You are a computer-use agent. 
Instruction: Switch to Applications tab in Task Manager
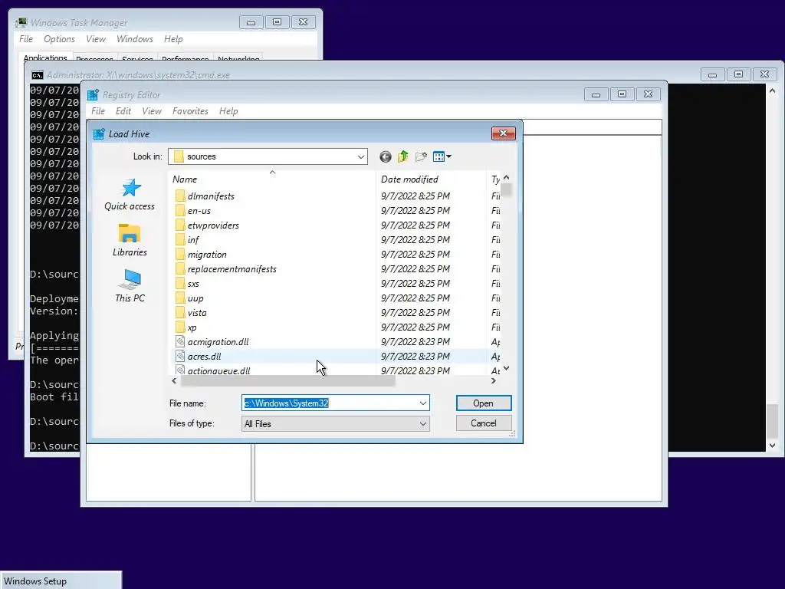(45, 57)
